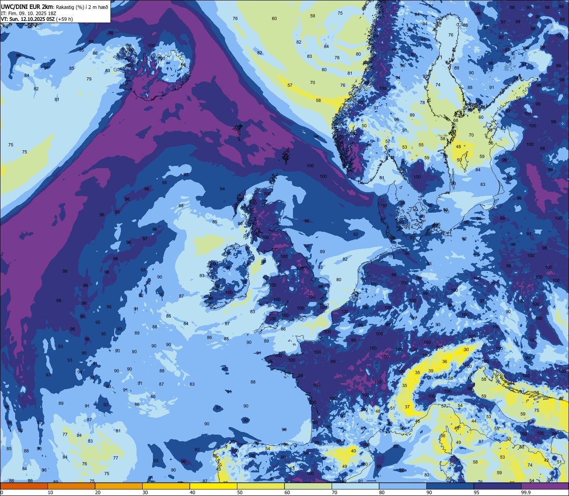Select the 'IT: Fim. 09. 10. 2025 18Z' line
The image size is (569, 496).
pos(28,13)
